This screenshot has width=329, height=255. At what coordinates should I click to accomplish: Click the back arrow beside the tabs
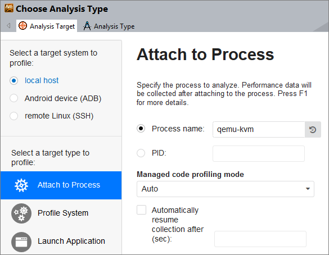8,26
